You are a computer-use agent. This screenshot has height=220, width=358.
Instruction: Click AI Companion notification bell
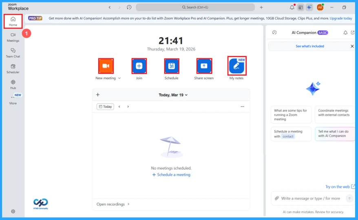point(345,33)
